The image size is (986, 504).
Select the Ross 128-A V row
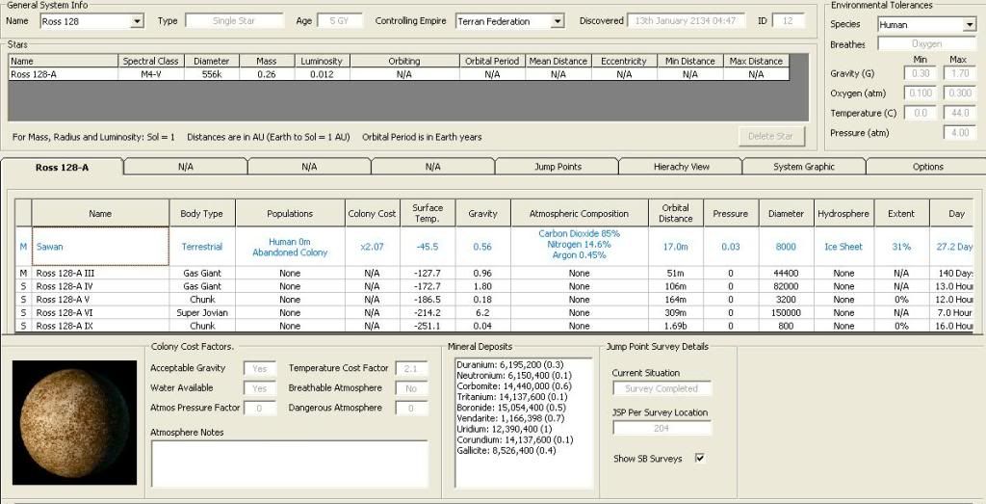point(494,300)
